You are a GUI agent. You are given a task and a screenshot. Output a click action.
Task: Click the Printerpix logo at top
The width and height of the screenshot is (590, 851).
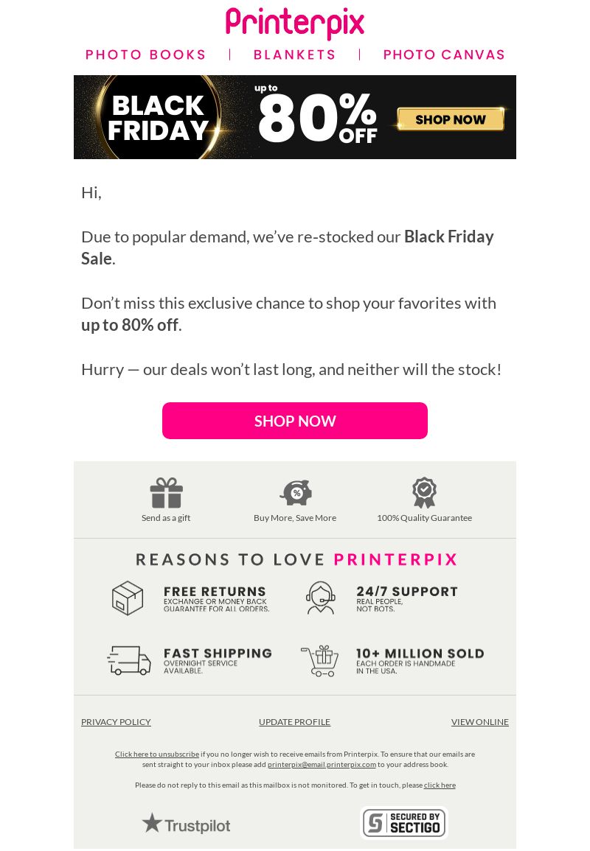point(294,24)
